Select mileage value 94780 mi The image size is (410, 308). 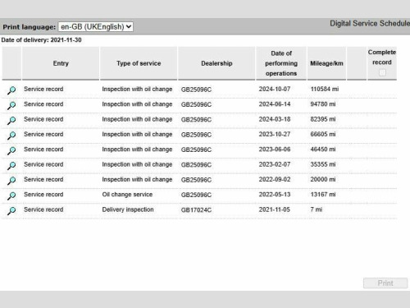pos(323,104)
